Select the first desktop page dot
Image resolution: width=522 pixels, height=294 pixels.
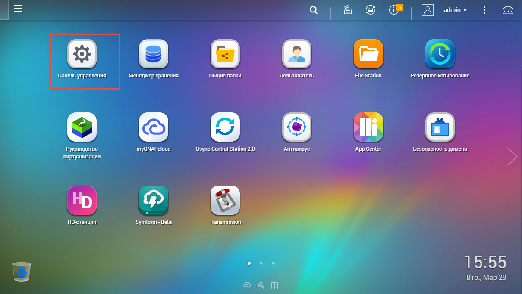click(249, 263)
